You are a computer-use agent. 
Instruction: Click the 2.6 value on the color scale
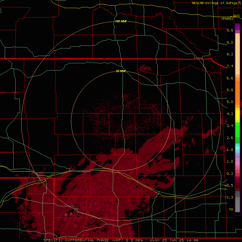click(x=230, y=138)
